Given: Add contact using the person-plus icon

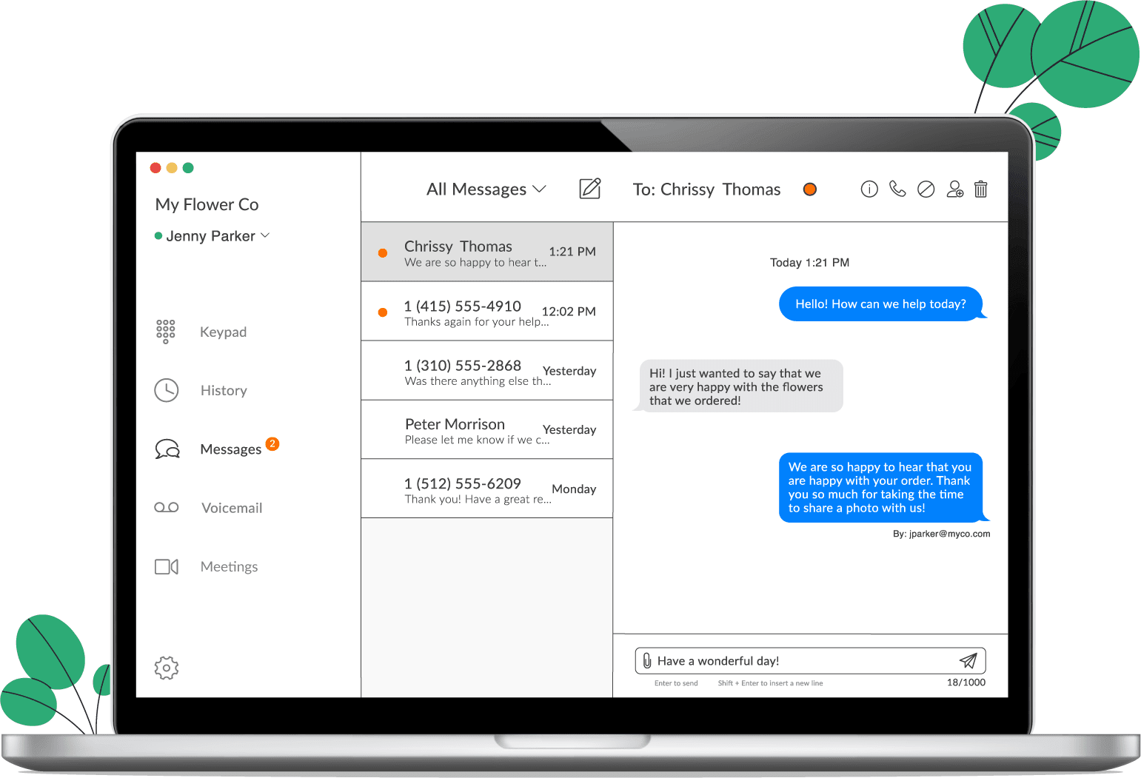Looking at the screenshot, I should coord(954,190).
